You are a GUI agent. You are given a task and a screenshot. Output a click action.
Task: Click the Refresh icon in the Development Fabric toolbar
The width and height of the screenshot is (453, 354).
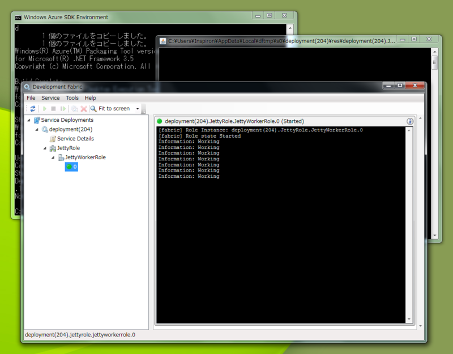click(x=33, y=109)
